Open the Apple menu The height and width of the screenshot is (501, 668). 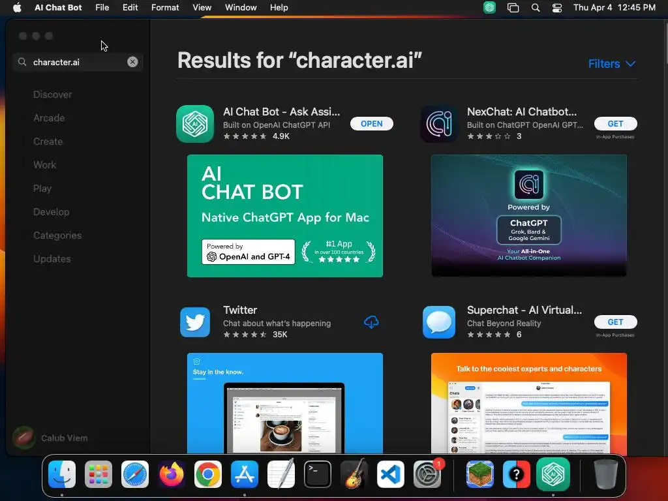[x=17, y=8]
